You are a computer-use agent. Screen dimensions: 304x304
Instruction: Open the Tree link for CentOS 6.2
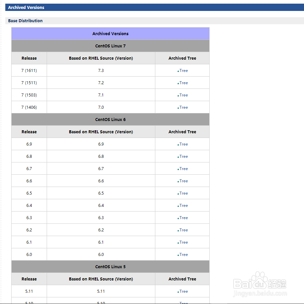click(183, 230)
